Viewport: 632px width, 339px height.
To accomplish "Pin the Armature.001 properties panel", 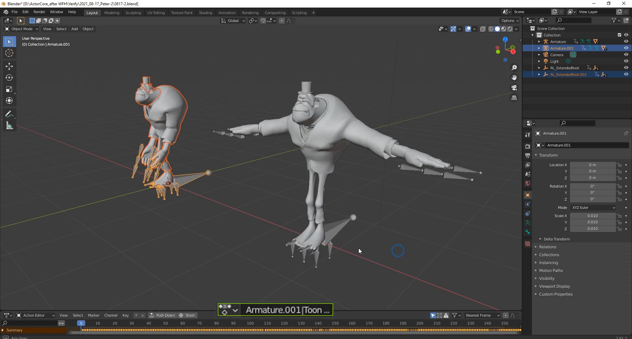I will tap(626, 133).
